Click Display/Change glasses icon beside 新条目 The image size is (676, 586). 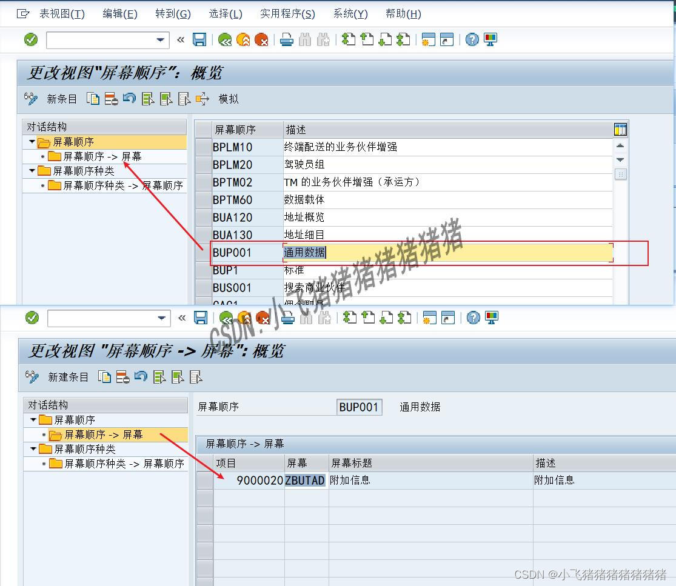30,99
